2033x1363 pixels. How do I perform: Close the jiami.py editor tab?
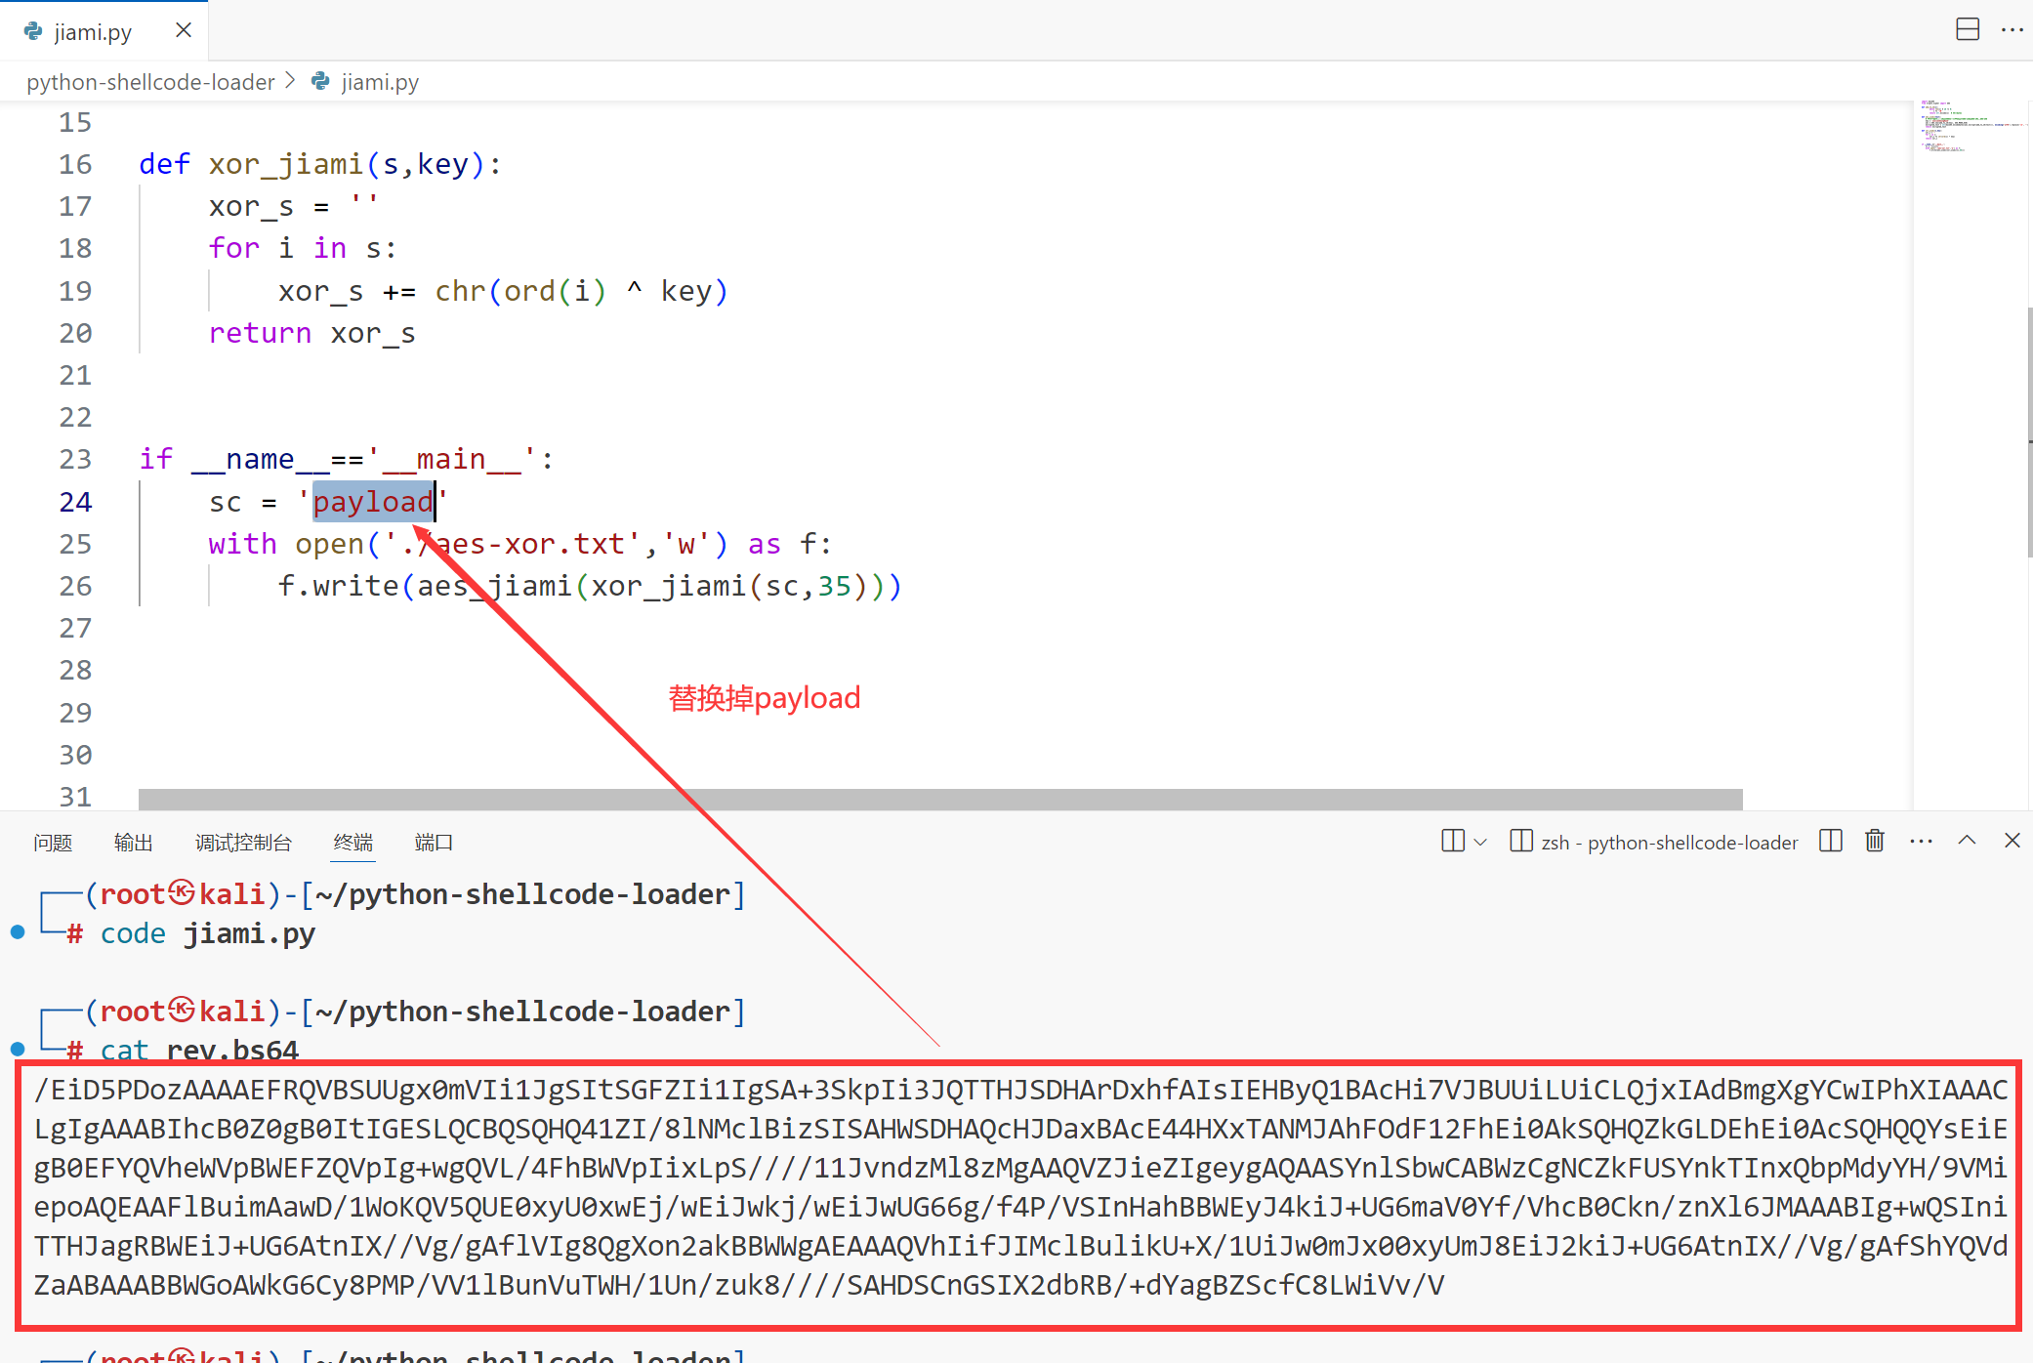point(183,30)
